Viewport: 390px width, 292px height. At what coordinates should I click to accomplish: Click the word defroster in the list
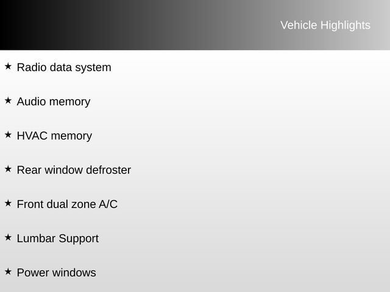click(108, 170)
